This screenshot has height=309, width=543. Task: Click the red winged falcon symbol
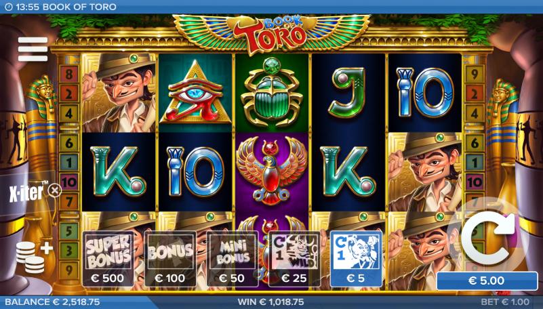pos(272,171)
